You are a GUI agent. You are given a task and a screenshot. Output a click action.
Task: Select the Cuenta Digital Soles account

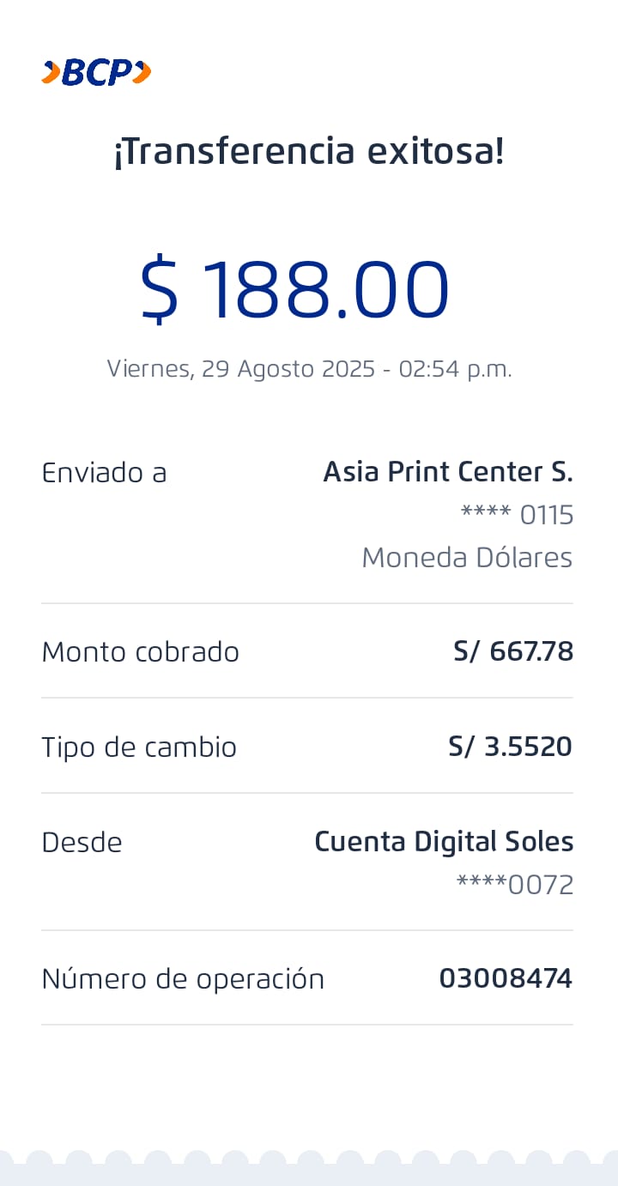coord(444,842)
